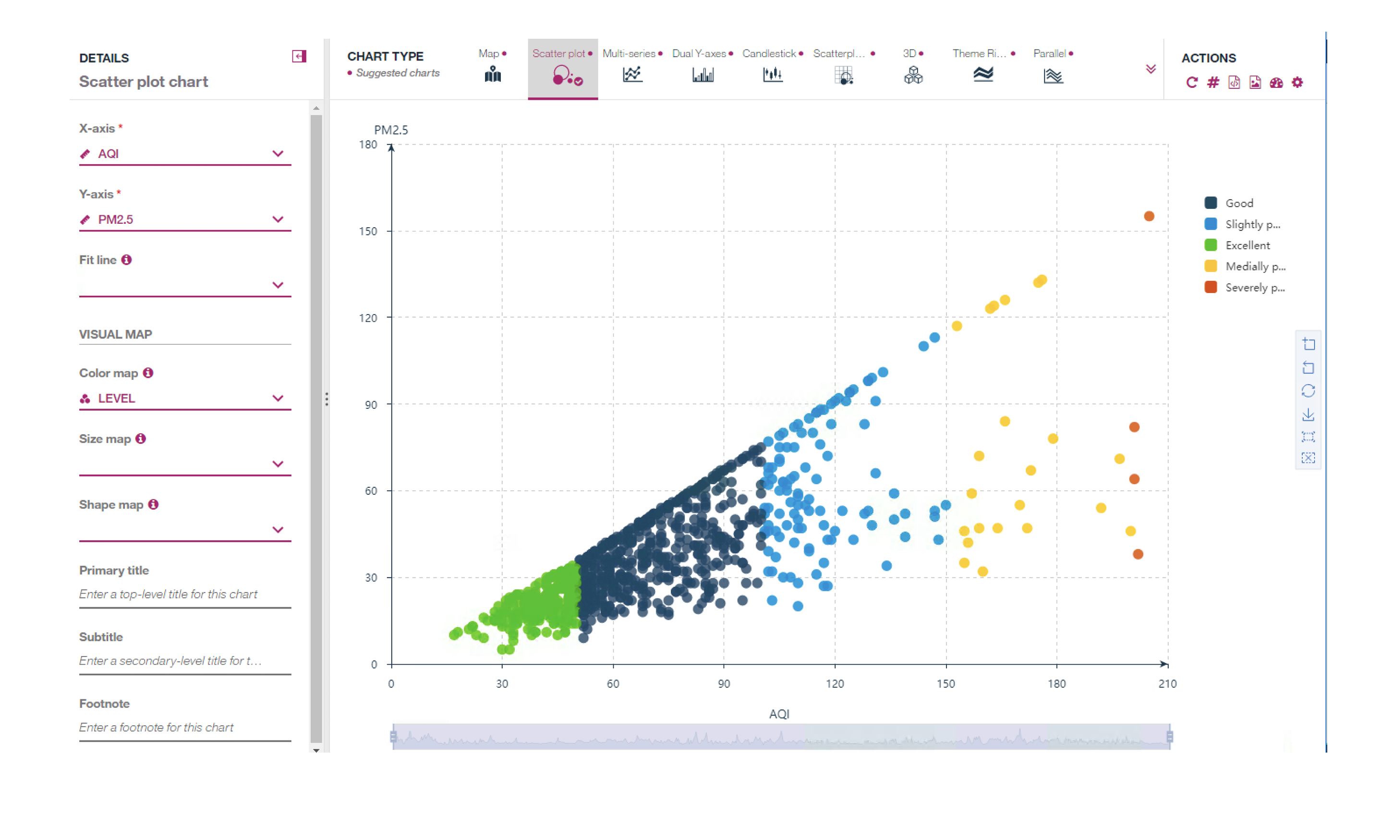Collapse the DETAILS panel with arrow icon
1382x827 pixels.
[299, 56]
